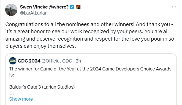Click the line starting 'amazing and deserve recognition'
This screenshot has height=105, width=182.
(x=90, y=39)
